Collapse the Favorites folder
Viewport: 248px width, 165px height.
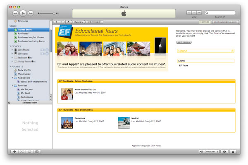12,85
